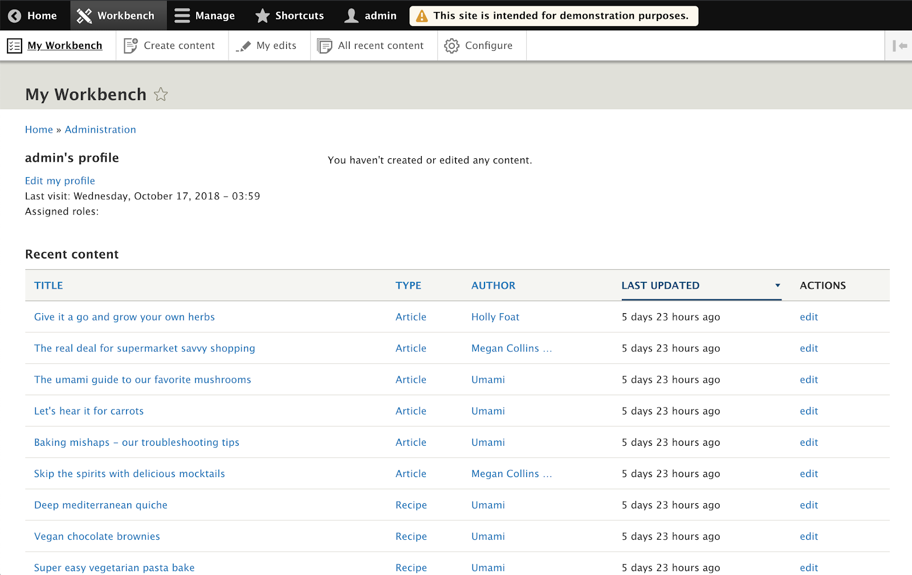Click the Home back-arrow icon
Viewport: 912px width, 575px height.
coord(15,16)
